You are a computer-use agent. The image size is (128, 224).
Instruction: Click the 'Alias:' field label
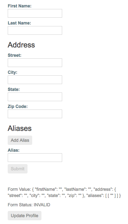(14, 150)
